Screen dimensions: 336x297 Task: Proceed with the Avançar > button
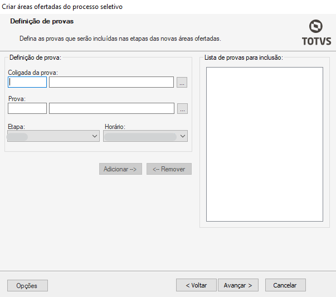(238, 285)
